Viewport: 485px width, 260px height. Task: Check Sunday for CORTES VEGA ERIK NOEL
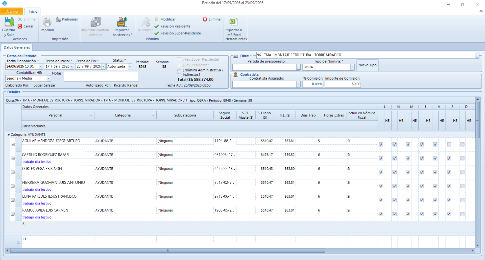coord(462,172)
